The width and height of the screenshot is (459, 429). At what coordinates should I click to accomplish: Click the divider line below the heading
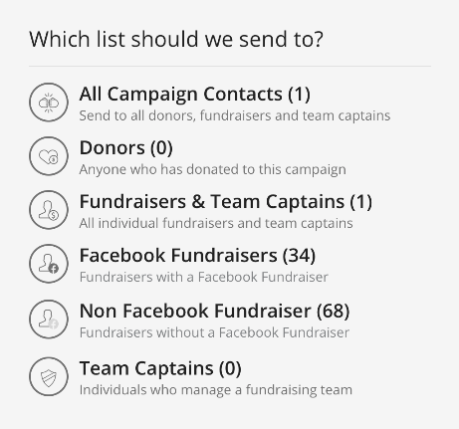coord(230,66)
